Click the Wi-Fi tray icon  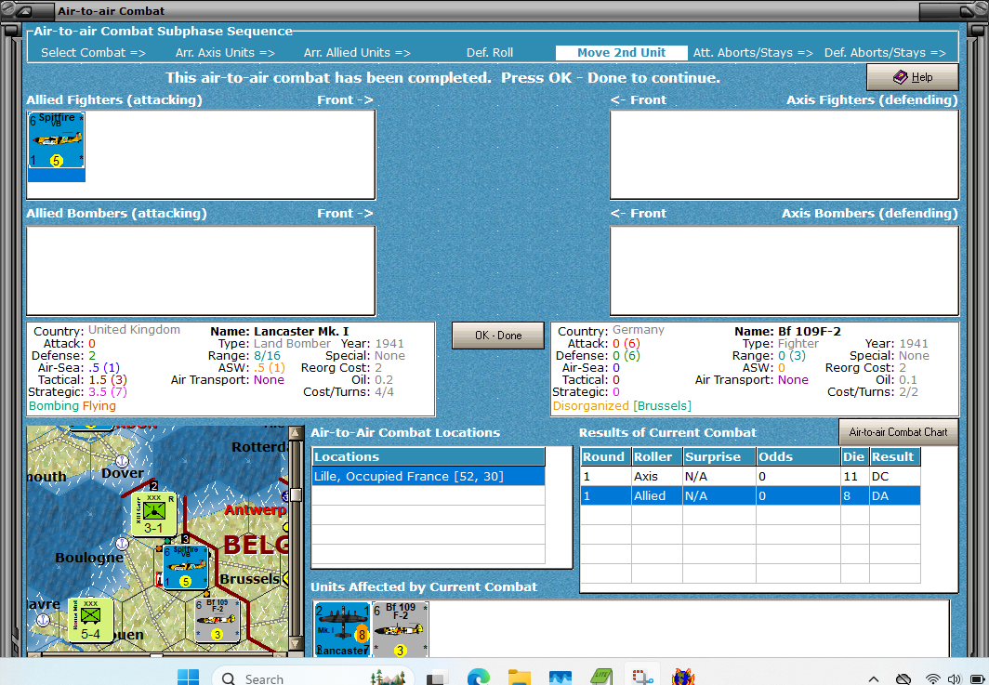[x=932, y=678]
